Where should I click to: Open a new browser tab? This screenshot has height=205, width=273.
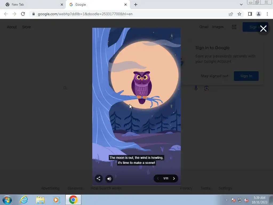pos(136,5)
